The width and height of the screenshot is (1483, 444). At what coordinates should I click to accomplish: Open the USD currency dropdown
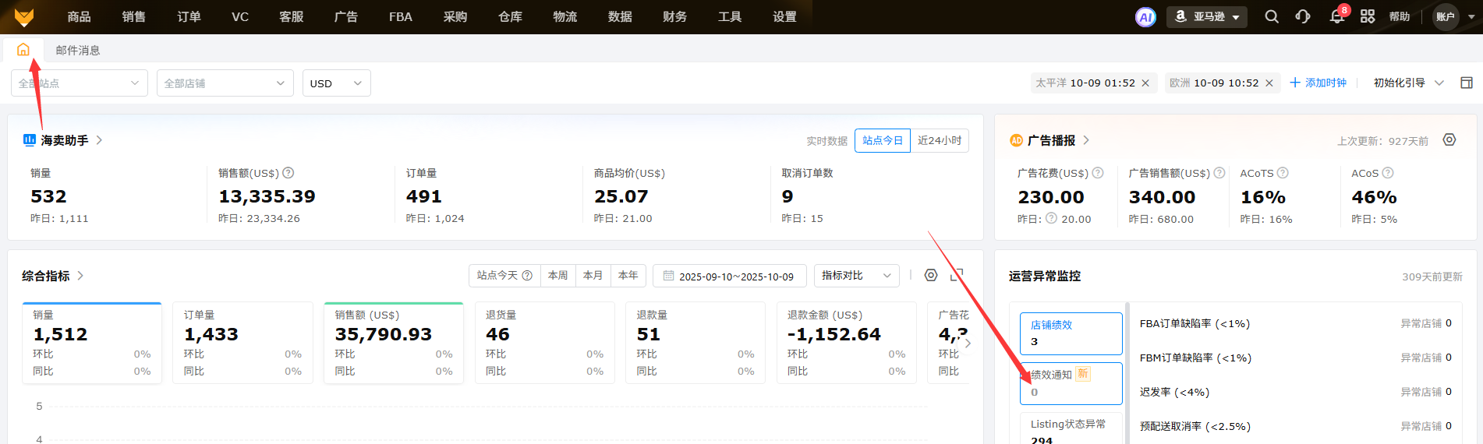(336, 83)
